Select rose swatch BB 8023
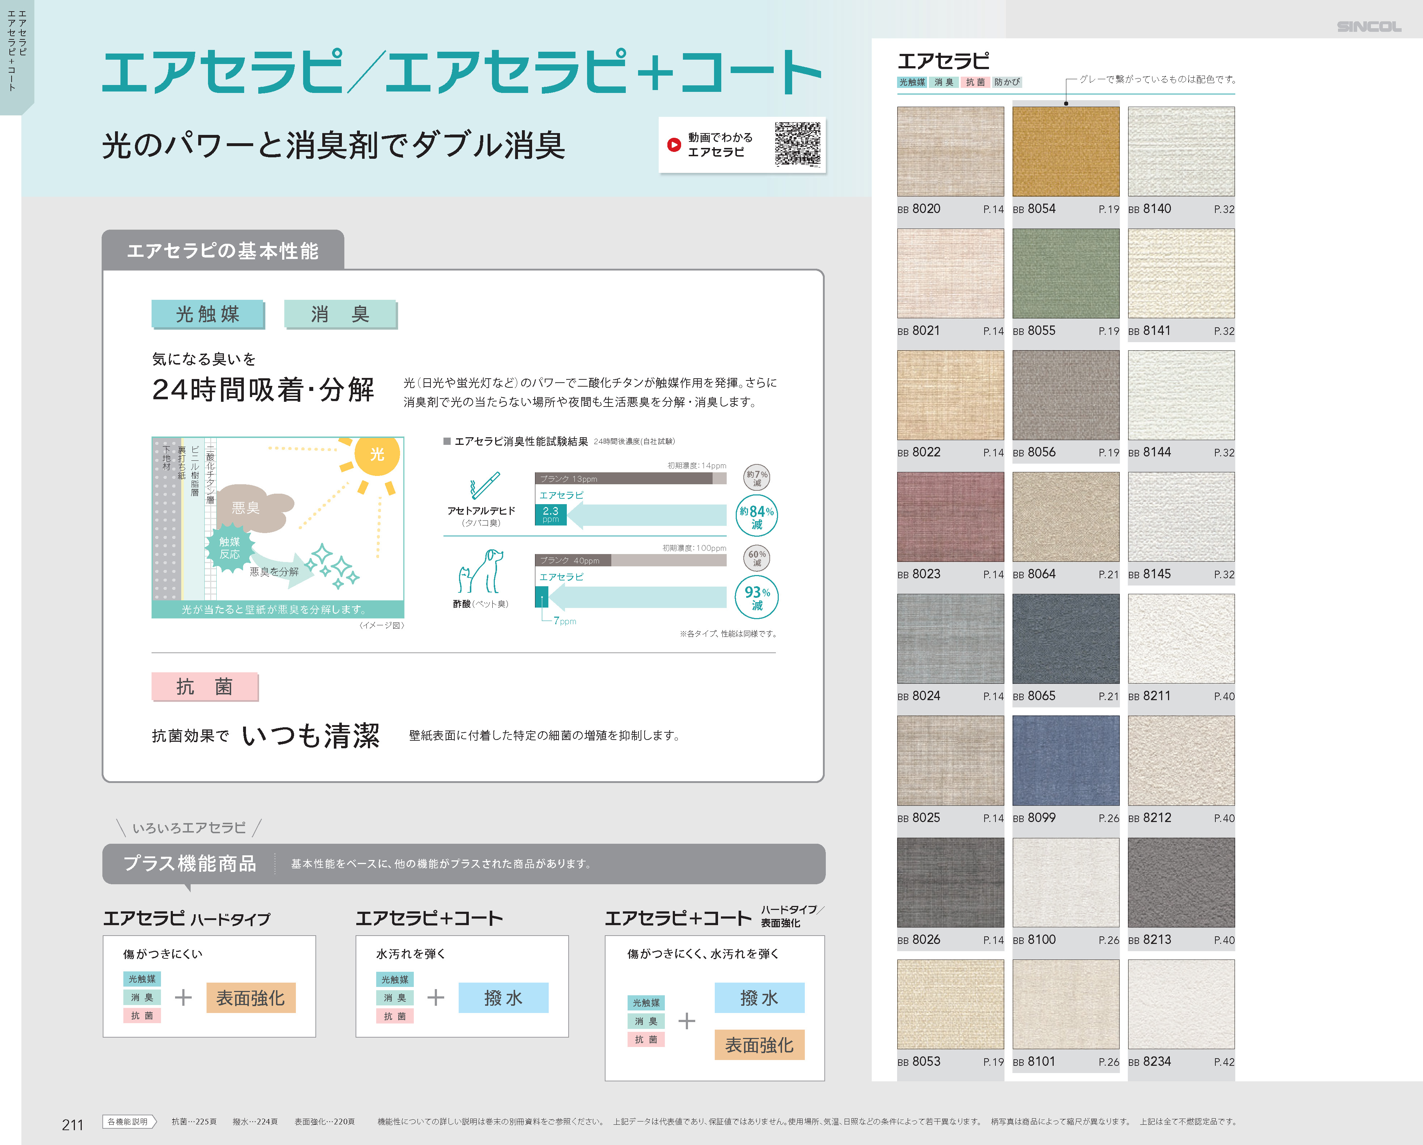 [x=950, y=517]
